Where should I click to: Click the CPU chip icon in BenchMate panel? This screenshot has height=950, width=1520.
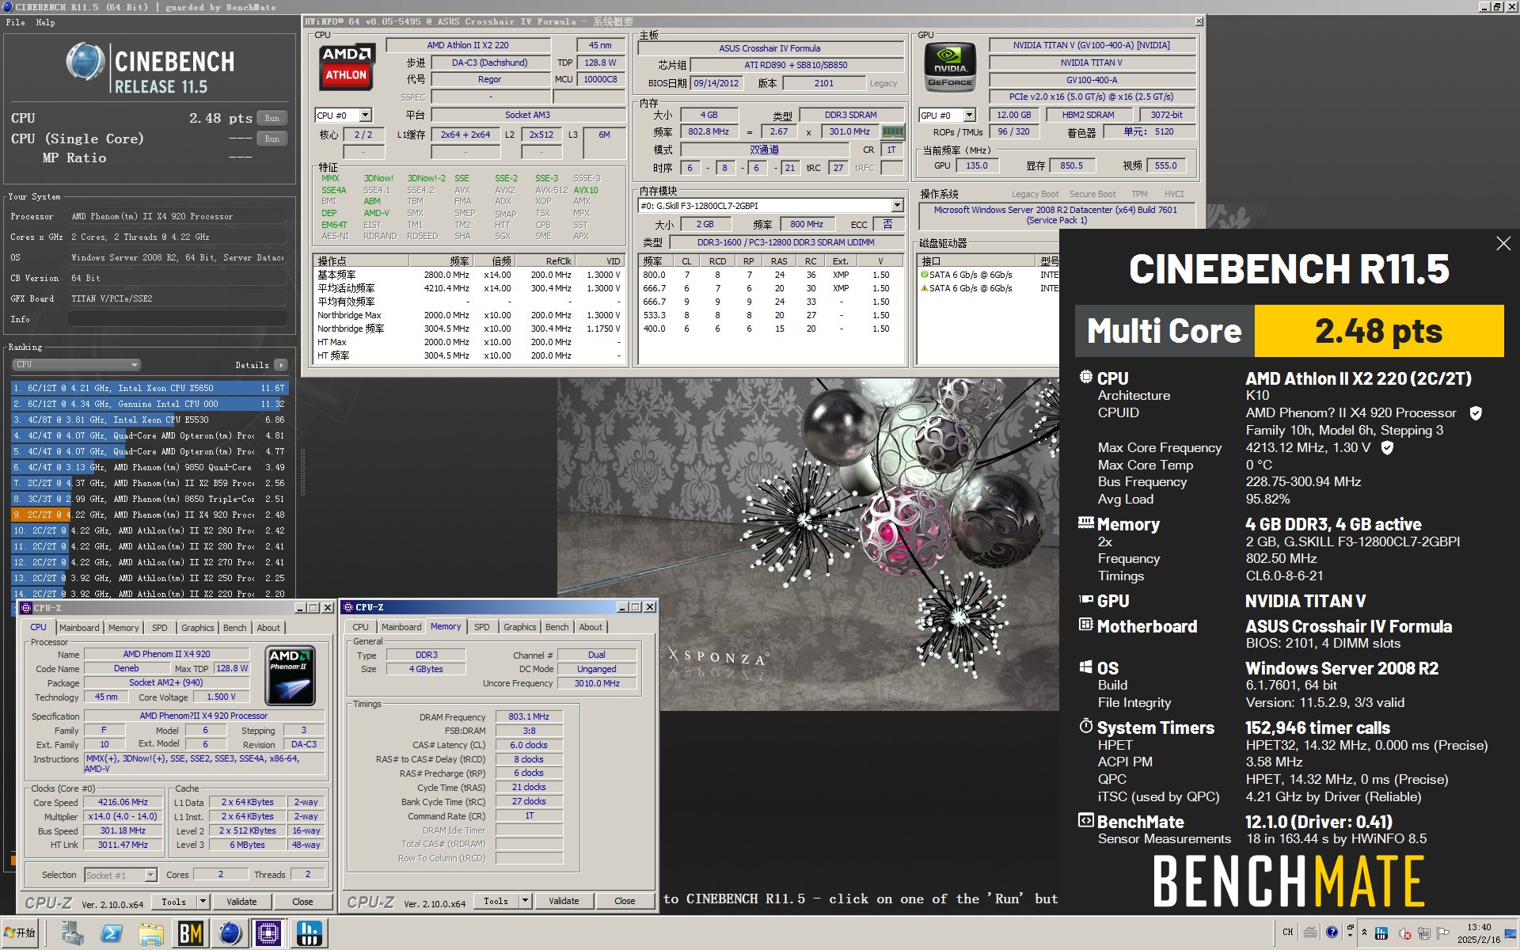point(1086,378)
